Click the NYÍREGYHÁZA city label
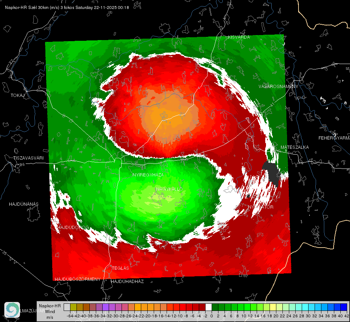 [148, 175]
